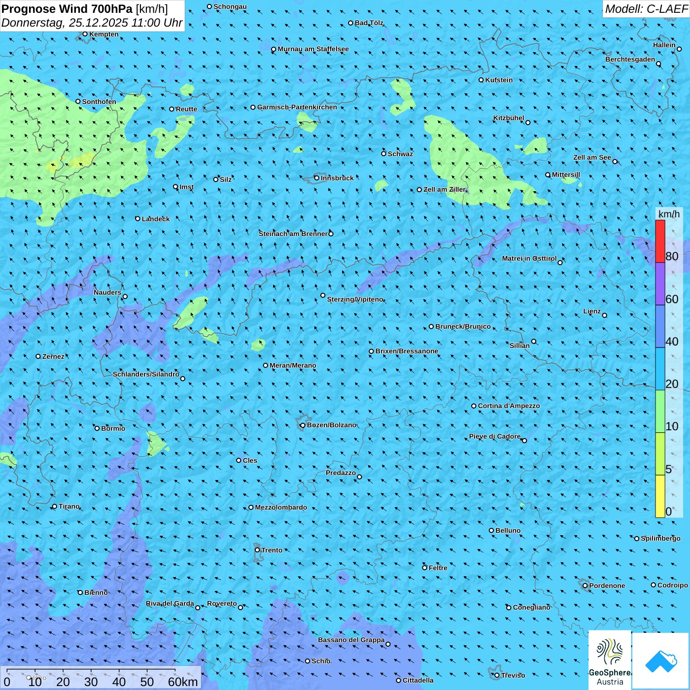Click the Kufstein city marker
Screen dimensions: 690x690
click(x=482, y=80)
